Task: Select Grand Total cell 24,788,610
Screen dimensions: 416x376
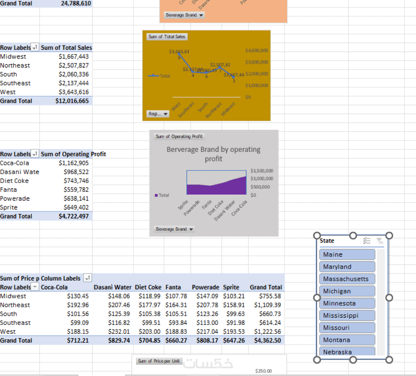Action: tap(66, 3)
